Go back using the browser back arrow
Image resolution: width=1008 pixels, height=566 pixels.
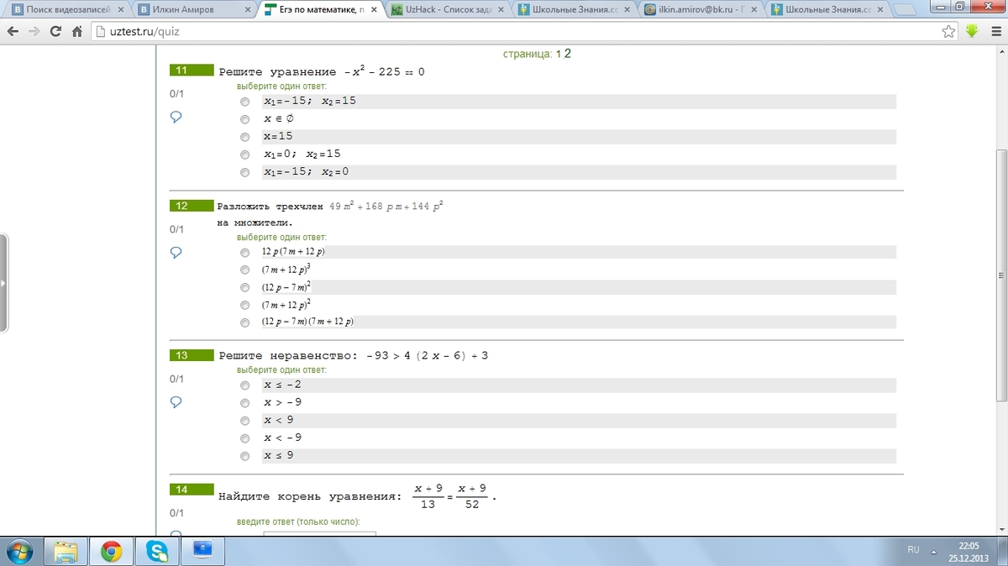(12, 32)
